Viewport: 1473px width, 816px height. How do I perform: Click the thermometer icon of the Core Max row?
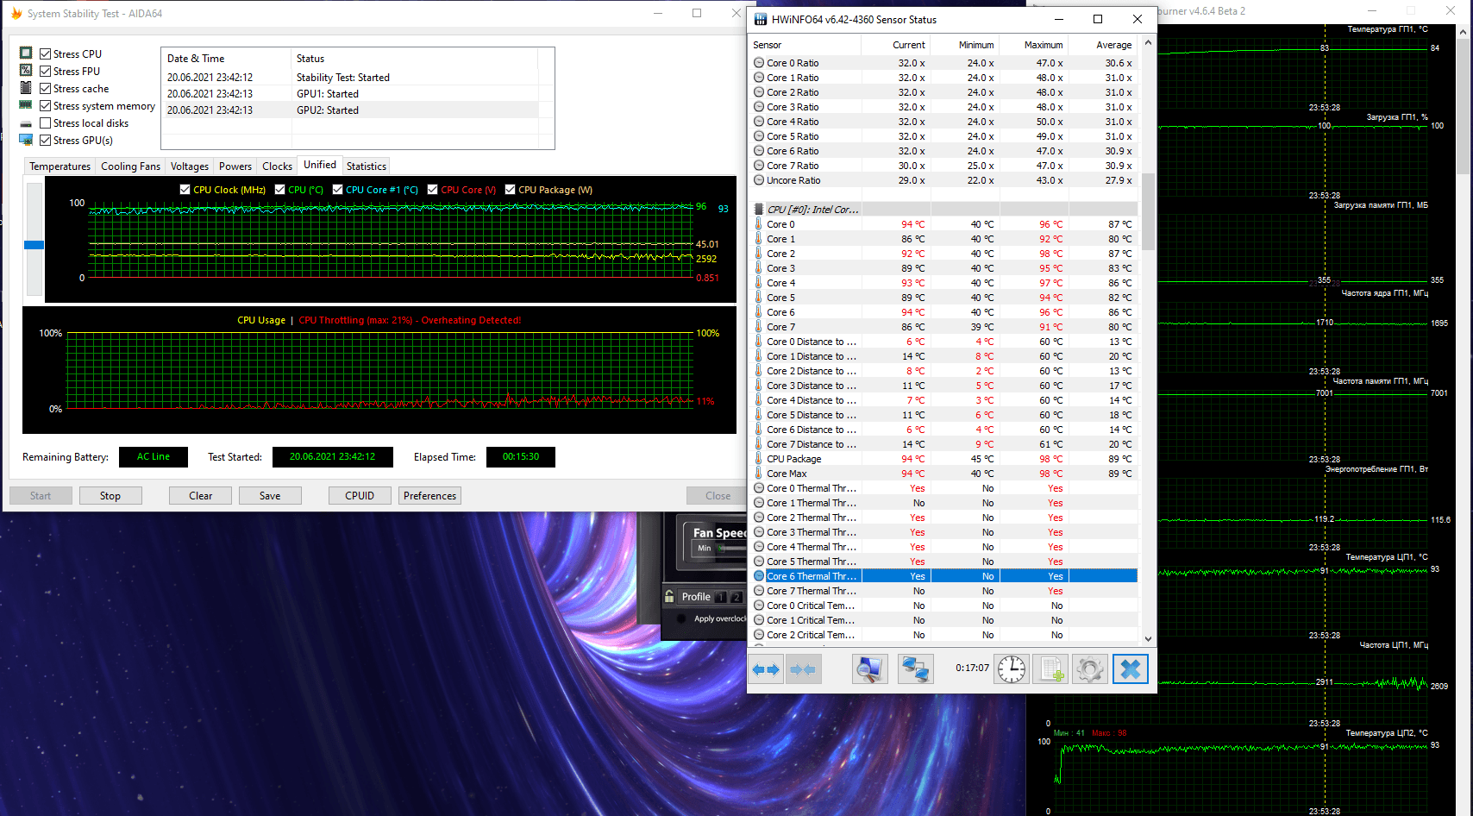coord(759,474)
